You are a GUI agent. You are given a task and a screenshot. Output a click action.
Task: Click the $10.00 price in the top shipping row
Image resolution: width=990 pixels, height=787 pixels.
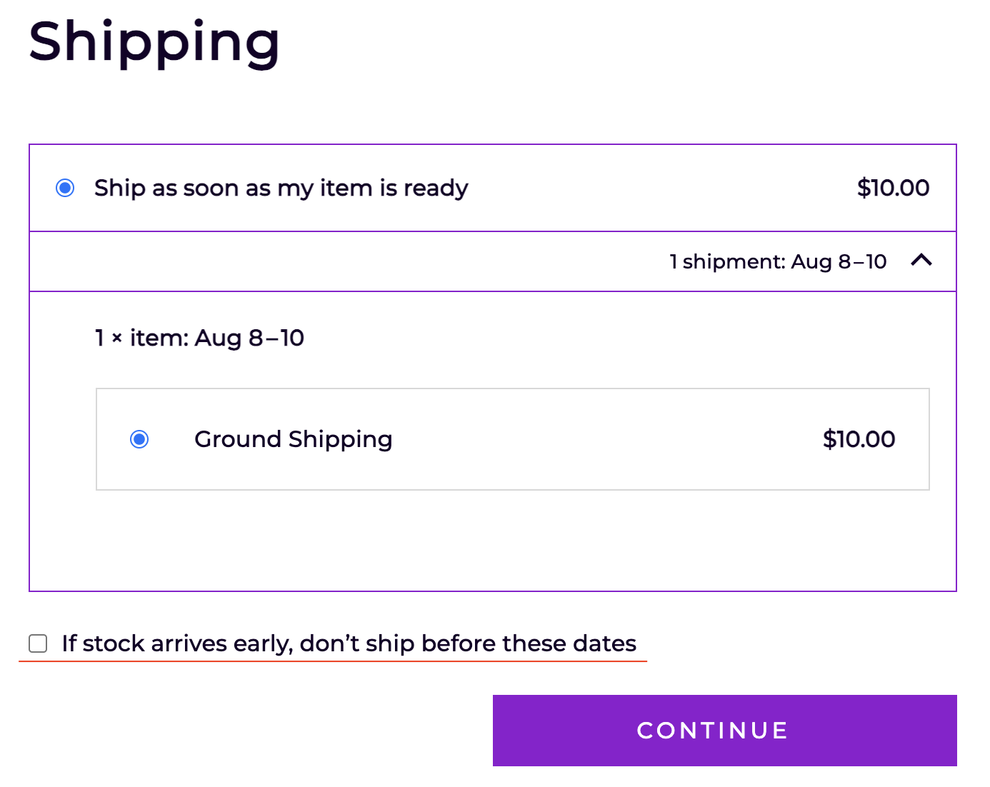click(x=893, y=188)
